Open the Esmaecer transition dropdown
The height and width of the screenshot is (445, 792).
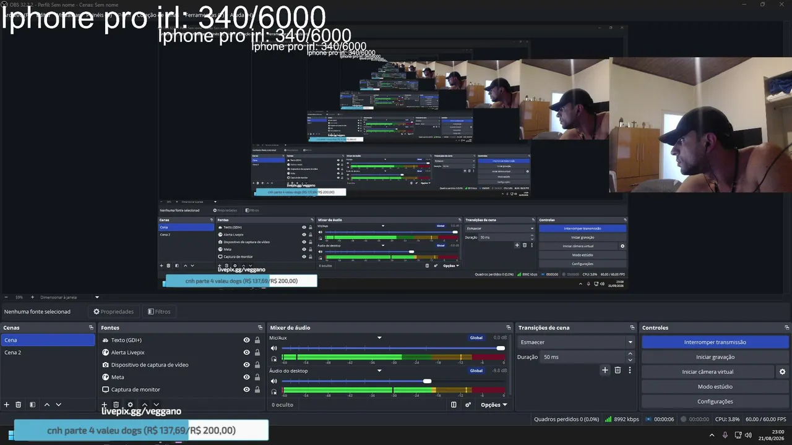[x=577, y=342]
